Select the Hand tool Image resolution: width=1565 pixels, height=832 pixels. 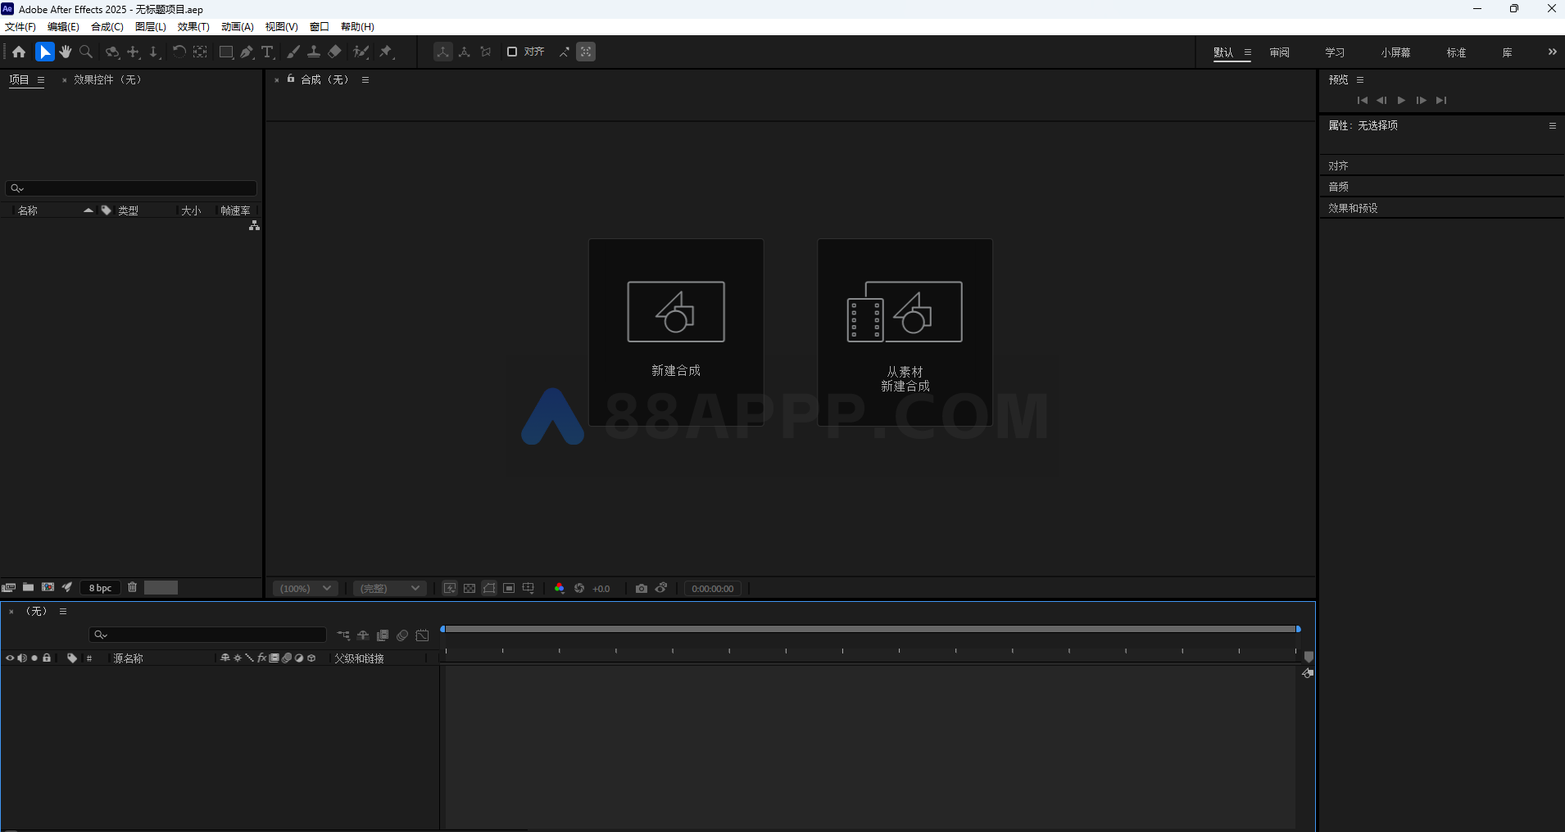point(66,52)
